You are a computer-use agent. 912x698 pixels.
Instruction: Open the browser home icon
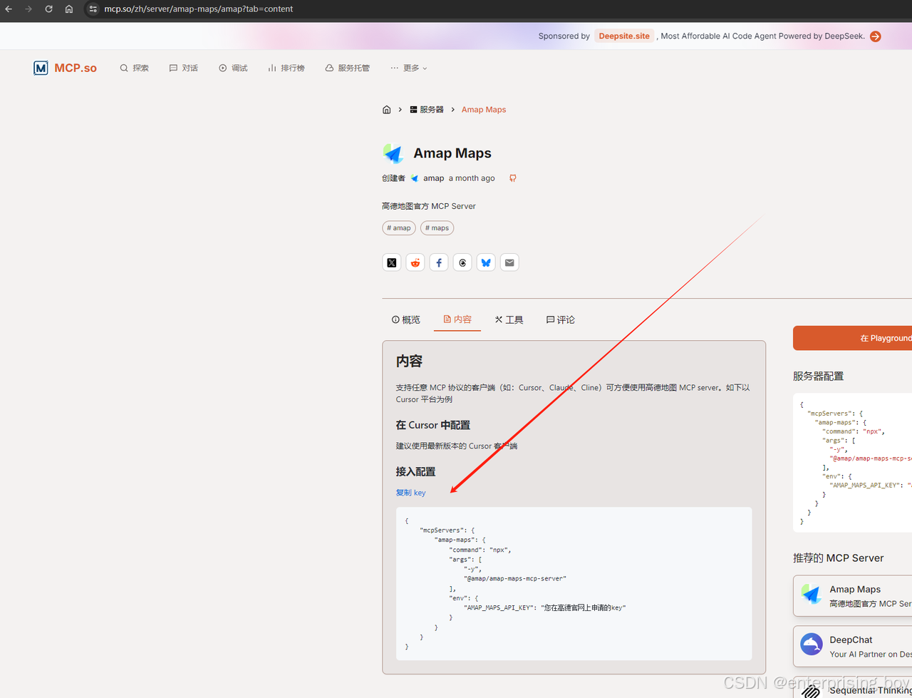pyautogui.click(x=69, y=9)
